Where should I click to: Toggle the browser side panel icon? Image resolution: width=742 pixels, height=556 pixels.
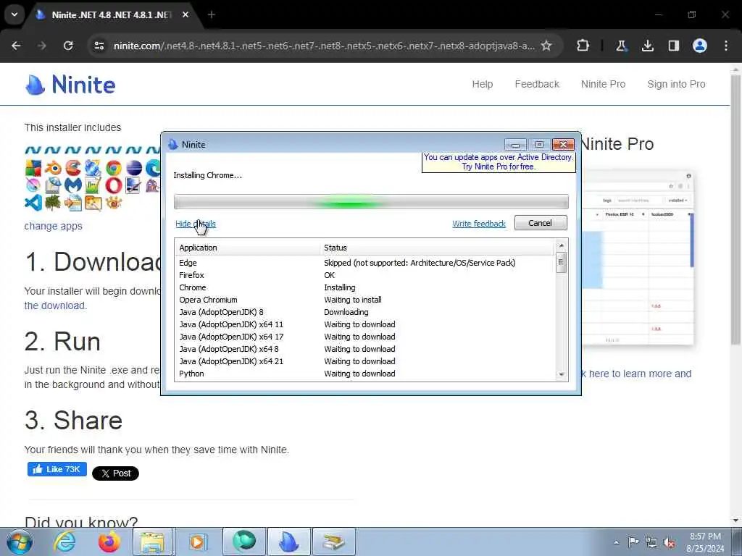[x=674, y=46]
